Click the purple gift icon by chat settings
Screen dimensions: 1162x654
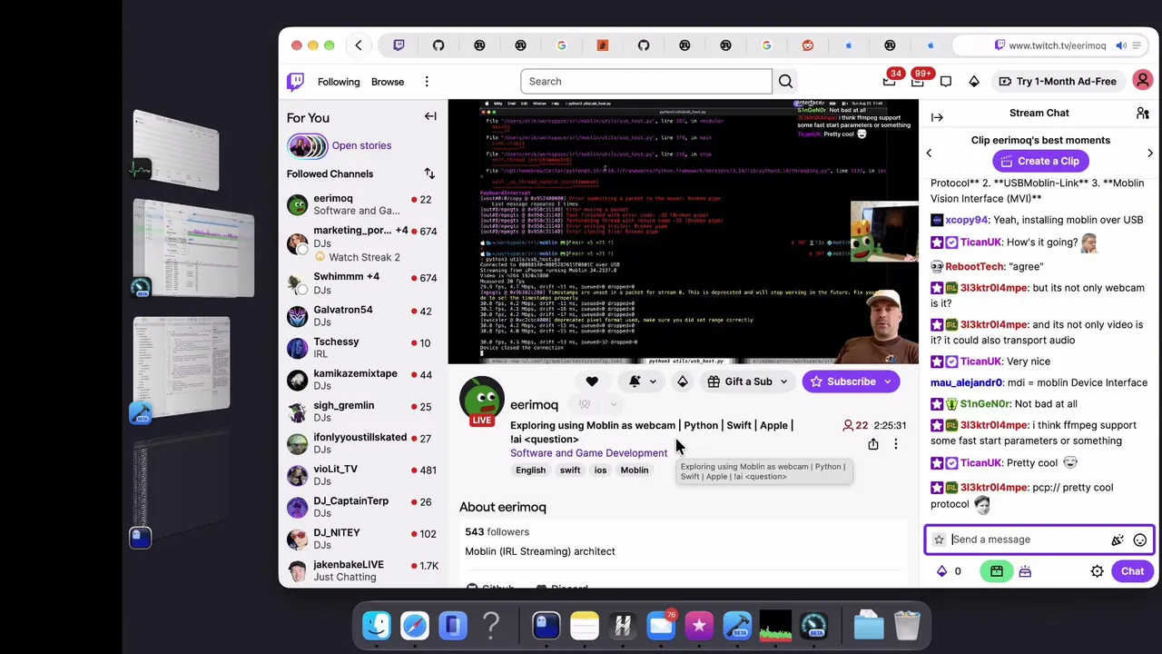click(1025, 571)
